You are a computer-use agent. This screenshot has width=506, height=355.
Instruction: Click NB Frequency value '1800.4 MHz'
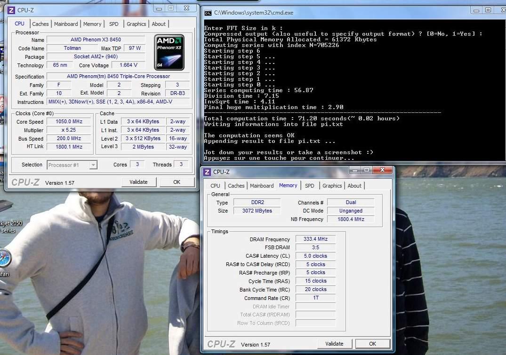click(351, 219)
